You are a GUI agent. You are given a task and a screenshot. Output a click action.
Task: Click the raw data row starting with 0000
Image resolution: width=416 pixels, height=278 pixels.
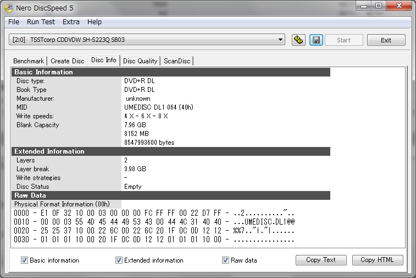coord(154,213)
